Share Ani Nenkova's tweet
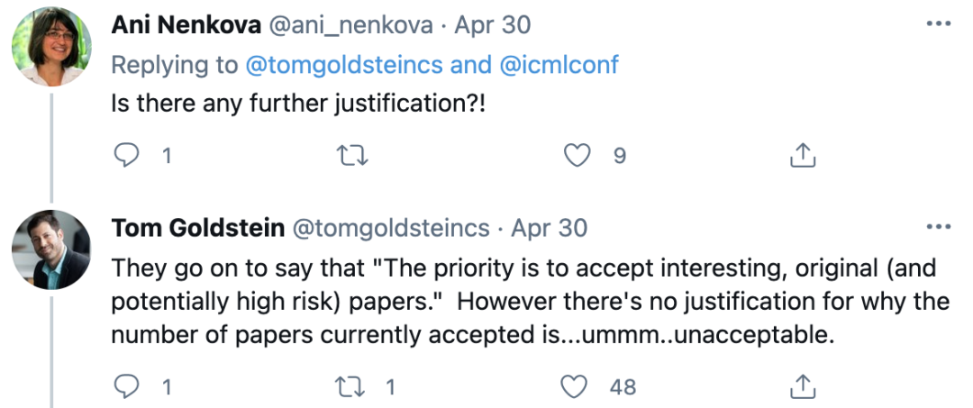This screenshot has width=973, height=408. [801, 157]
